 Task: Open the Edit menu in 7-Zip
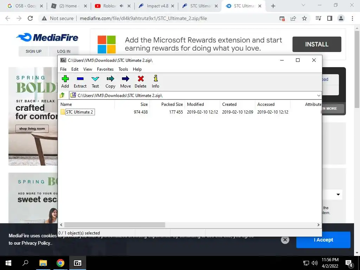click(x=75, y=69)
